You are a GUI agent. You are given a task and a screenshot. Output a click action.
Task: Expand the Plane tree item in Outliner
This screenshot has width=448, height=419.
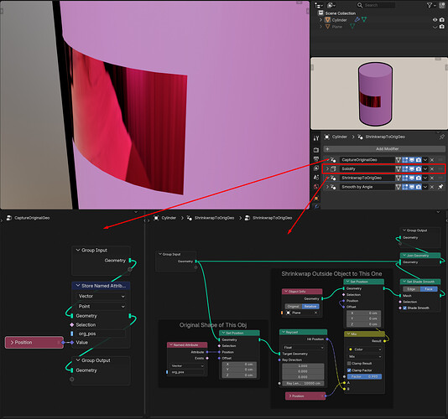tap(320, 27)
